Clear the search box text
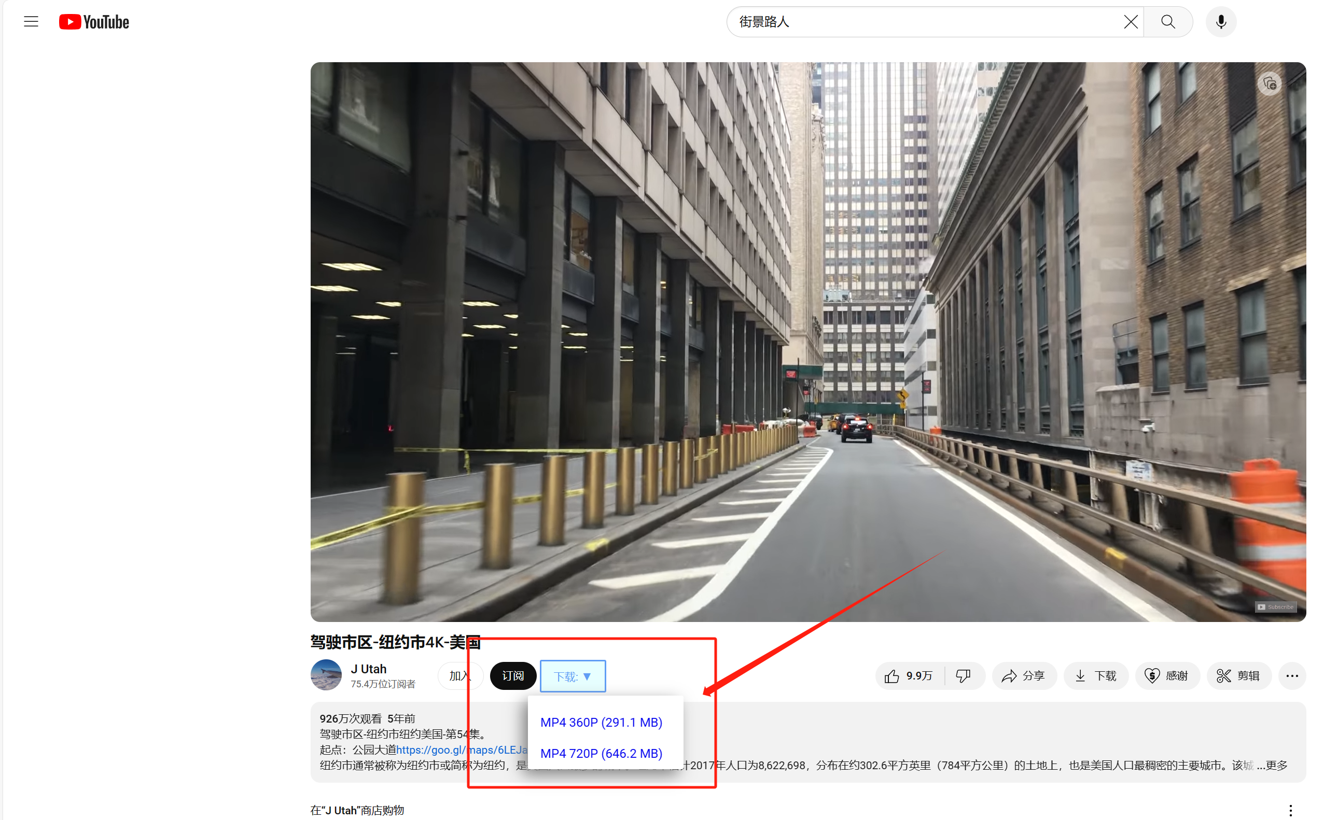The width and height of the screenshot is (1324, 820). pos(1131,22)
